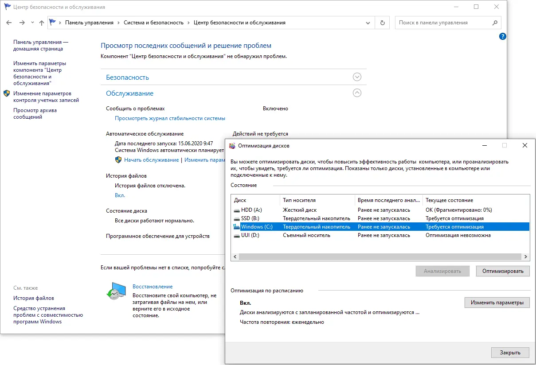Click the Security Center flag icon in title bar
The image size is (536, 365).
click(x=8, y=7)
